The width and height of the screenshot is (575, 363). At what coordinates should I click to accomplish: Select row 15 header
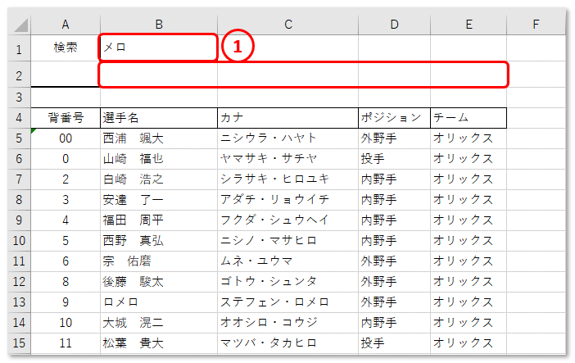click(x=19, y=343)
